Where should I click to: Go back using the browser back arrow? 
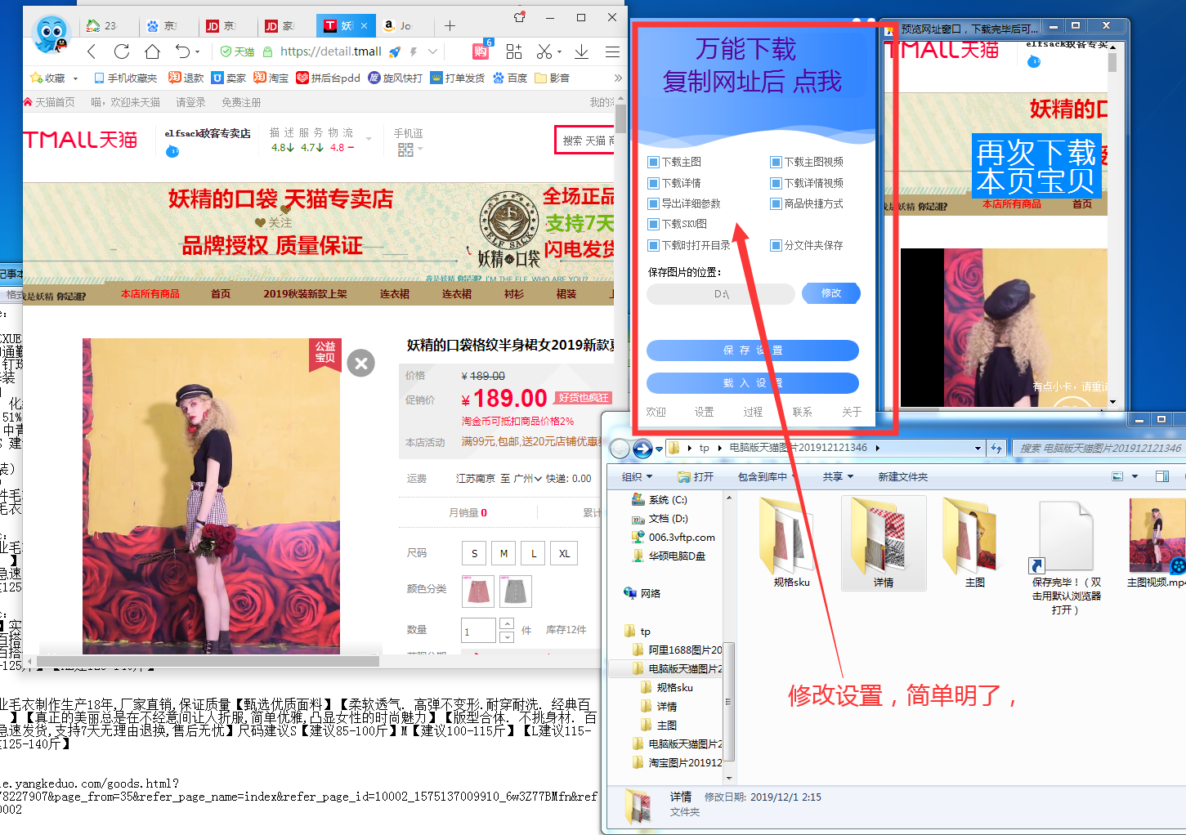point(92,51)
